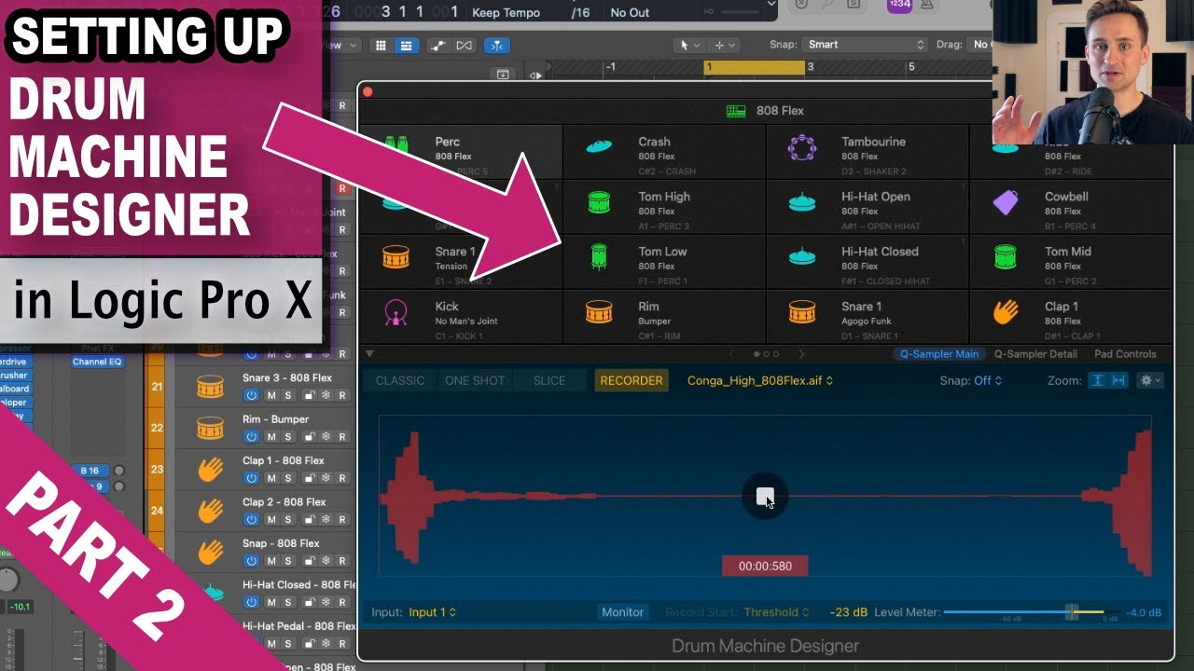Open the Pad Controls tab
1194x671 pixels.
point(1124,354)
